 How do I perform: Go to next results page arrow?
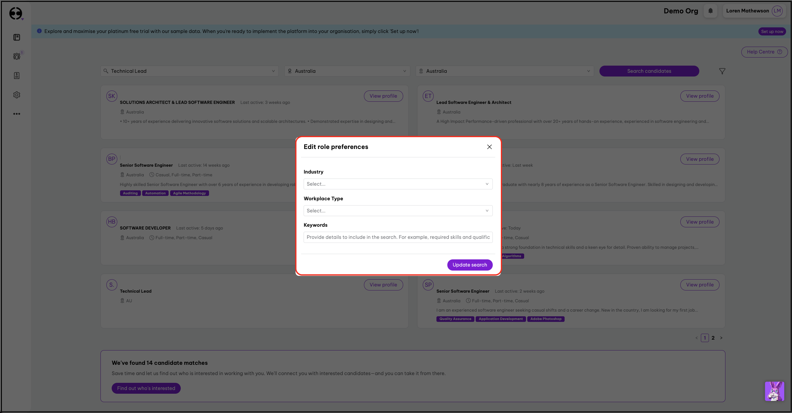(x=721, y=338)
